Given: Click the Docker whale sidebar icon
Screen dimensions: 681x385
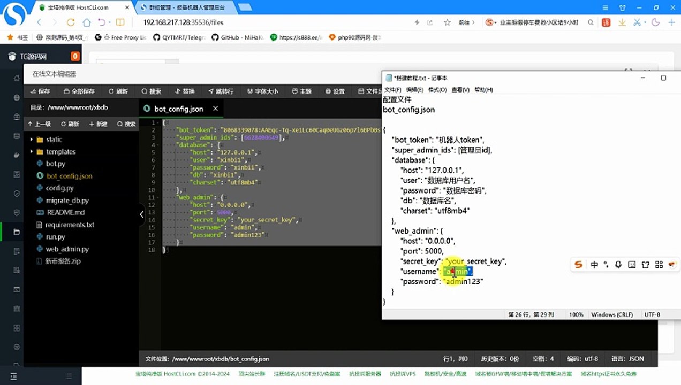Looking at the screenshot, I should point(17,155).
